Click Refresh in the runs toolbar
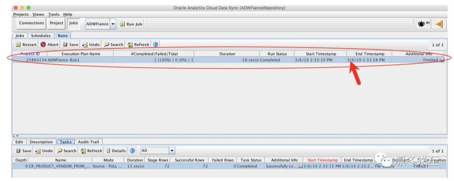454x181 pixels. pos(138,45)
